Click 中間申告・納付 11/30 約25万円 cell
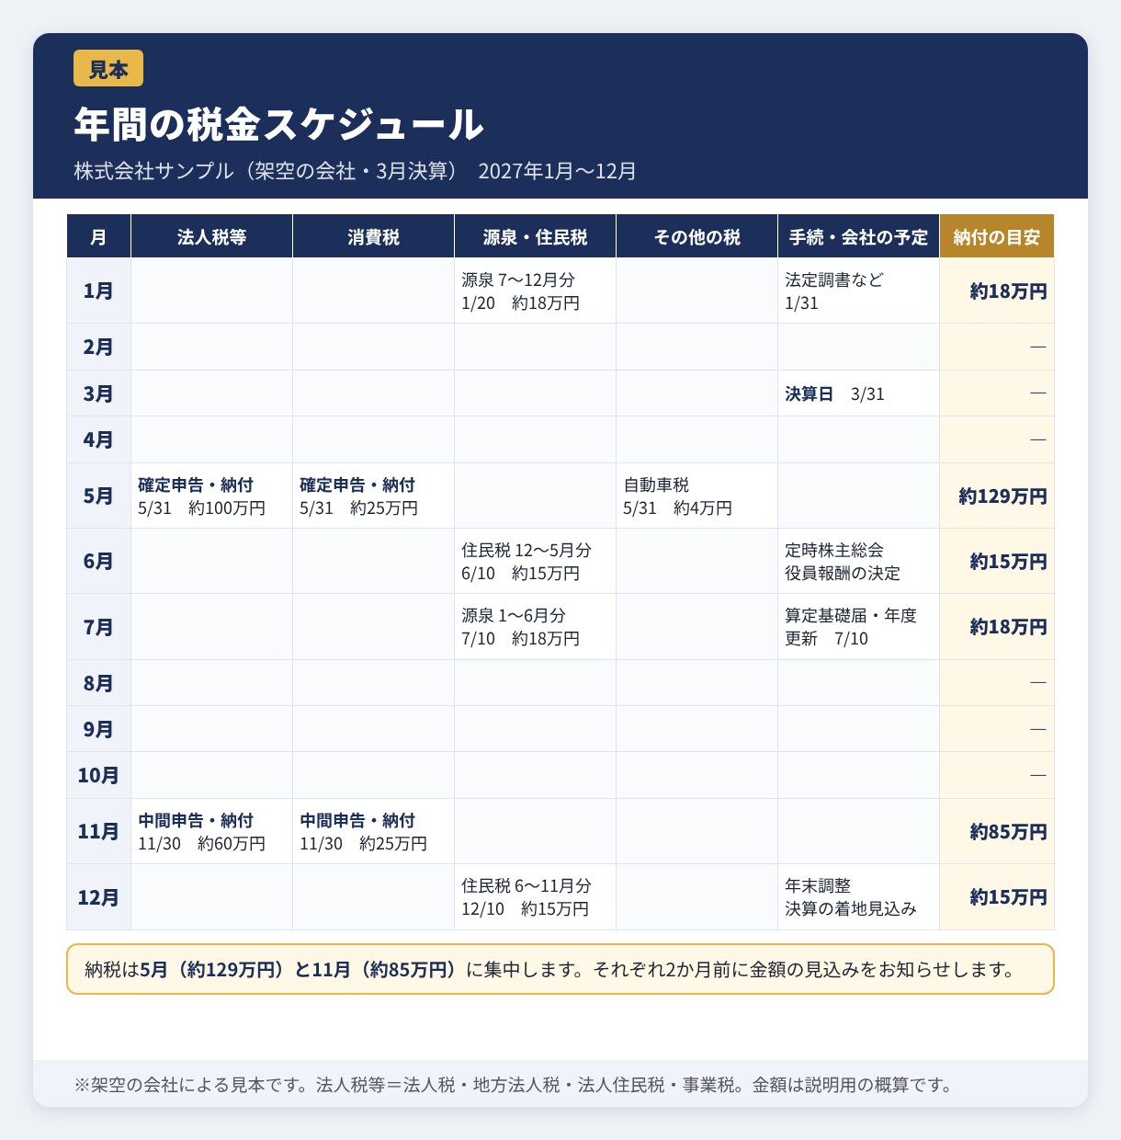This screenshot has width=1121, height=1140. point(373,831)
